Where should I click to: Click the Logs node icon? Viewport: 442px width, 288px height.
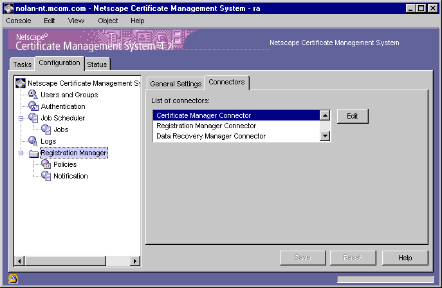(33, 141)
